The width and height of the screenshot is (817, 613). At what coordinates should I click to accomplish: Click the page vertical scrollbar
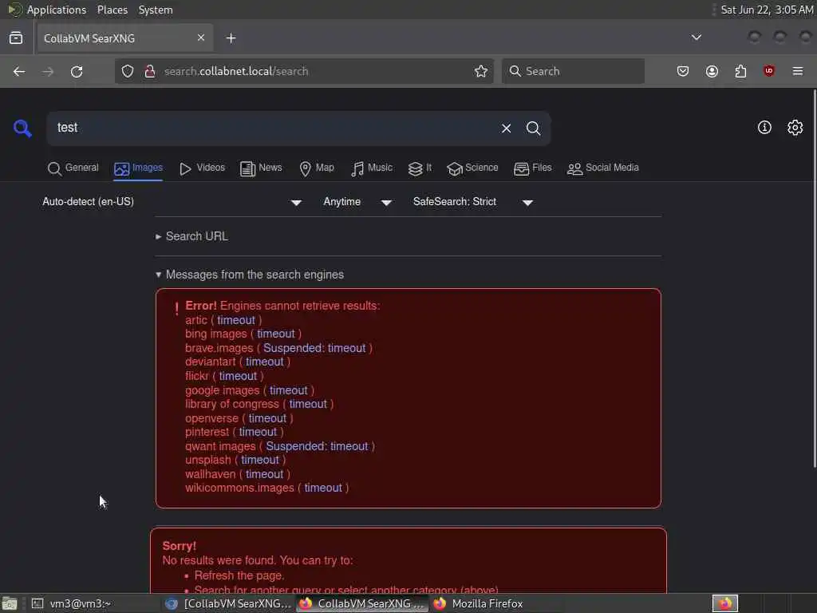coord(815,279)
